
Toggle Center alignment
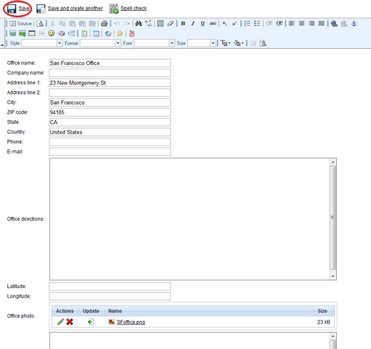(x=302, y=23)
